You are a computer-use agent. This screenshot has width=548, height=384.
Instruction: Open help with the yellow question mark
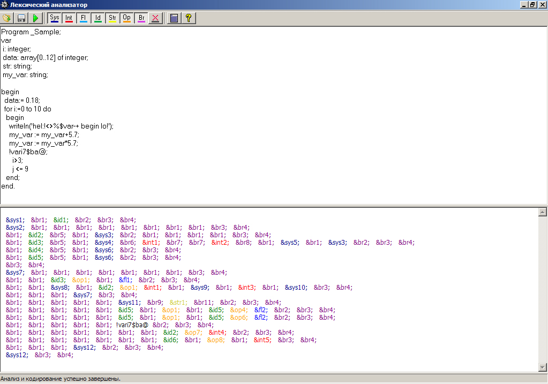[188, 18]
